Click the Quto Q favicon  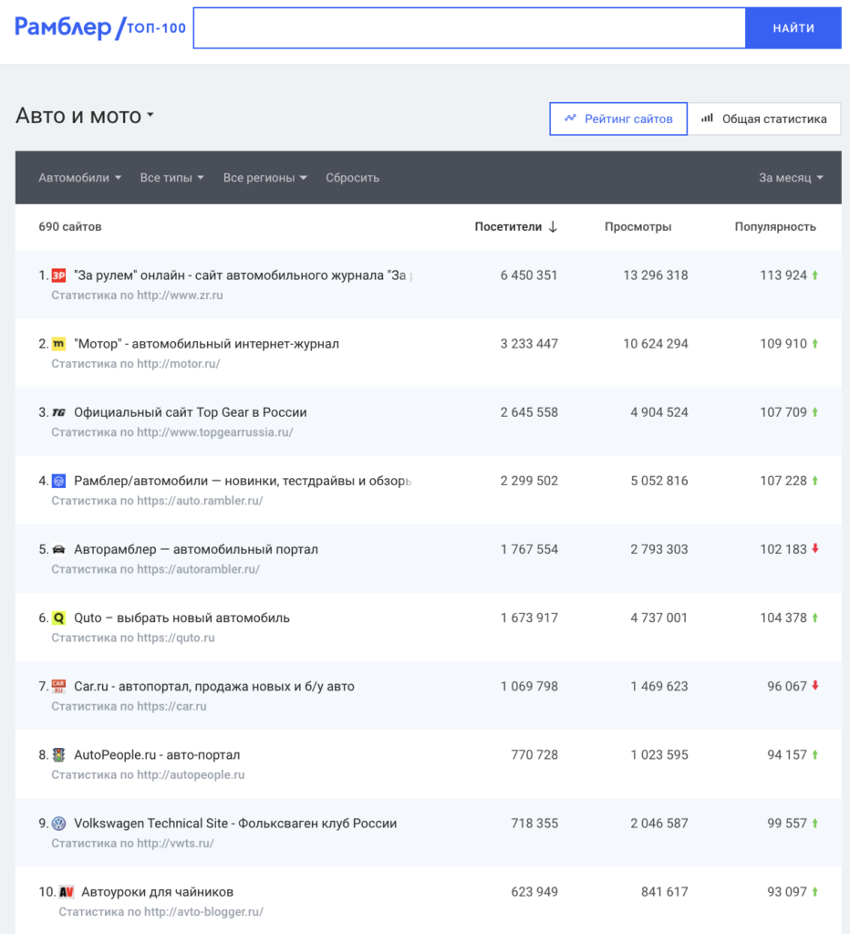point(58,617)
